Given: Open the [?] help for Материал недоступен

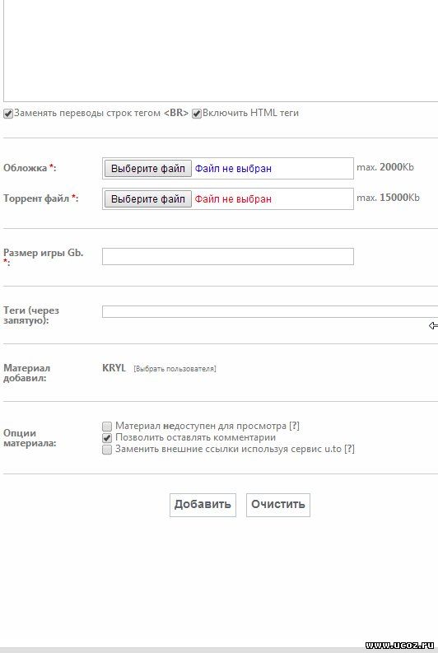Looking at the screenshot, I should tap(295, 426).
